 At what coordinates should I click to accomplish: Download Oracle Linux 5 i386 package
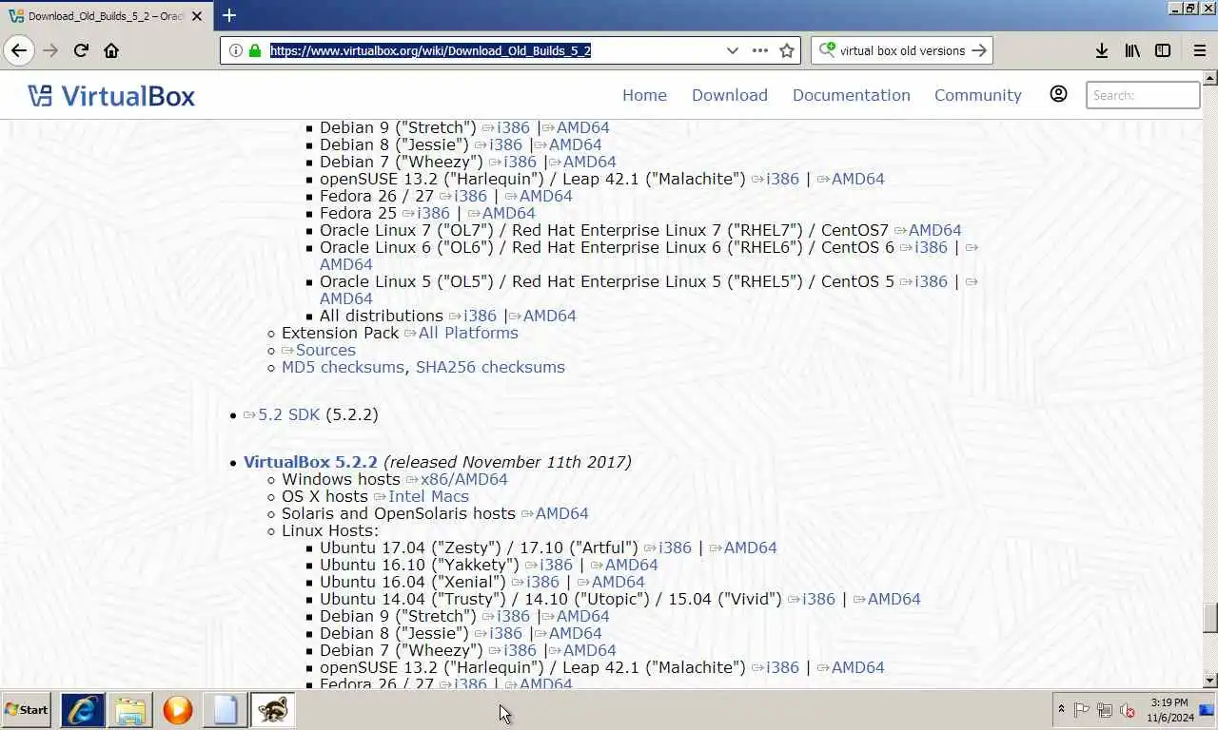(x=931, y=281)
